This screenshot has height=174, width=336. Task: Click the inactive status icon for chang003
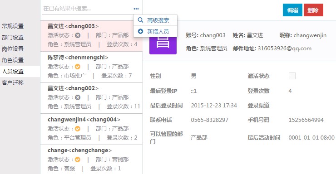point(78,35)
